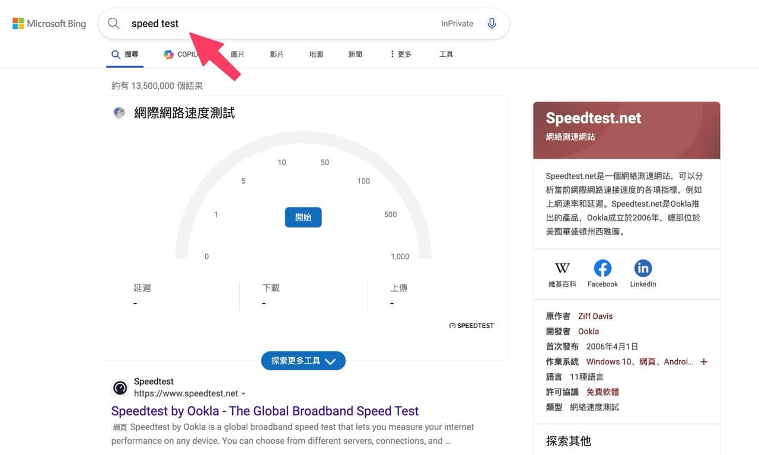This screenshot has width=759, height=455.
Task: Click the SPEEDTEST logo in widget
Action: click(471, 325)
